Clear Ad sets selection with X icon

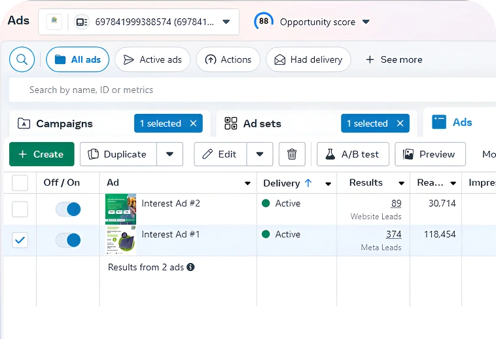[400, 123]
